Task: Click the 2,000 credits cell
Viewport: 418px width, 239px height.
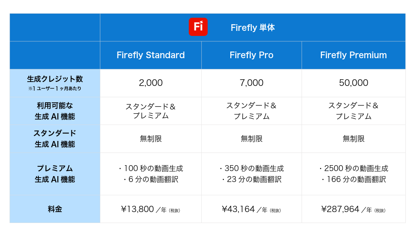Action: pos(151,83)
